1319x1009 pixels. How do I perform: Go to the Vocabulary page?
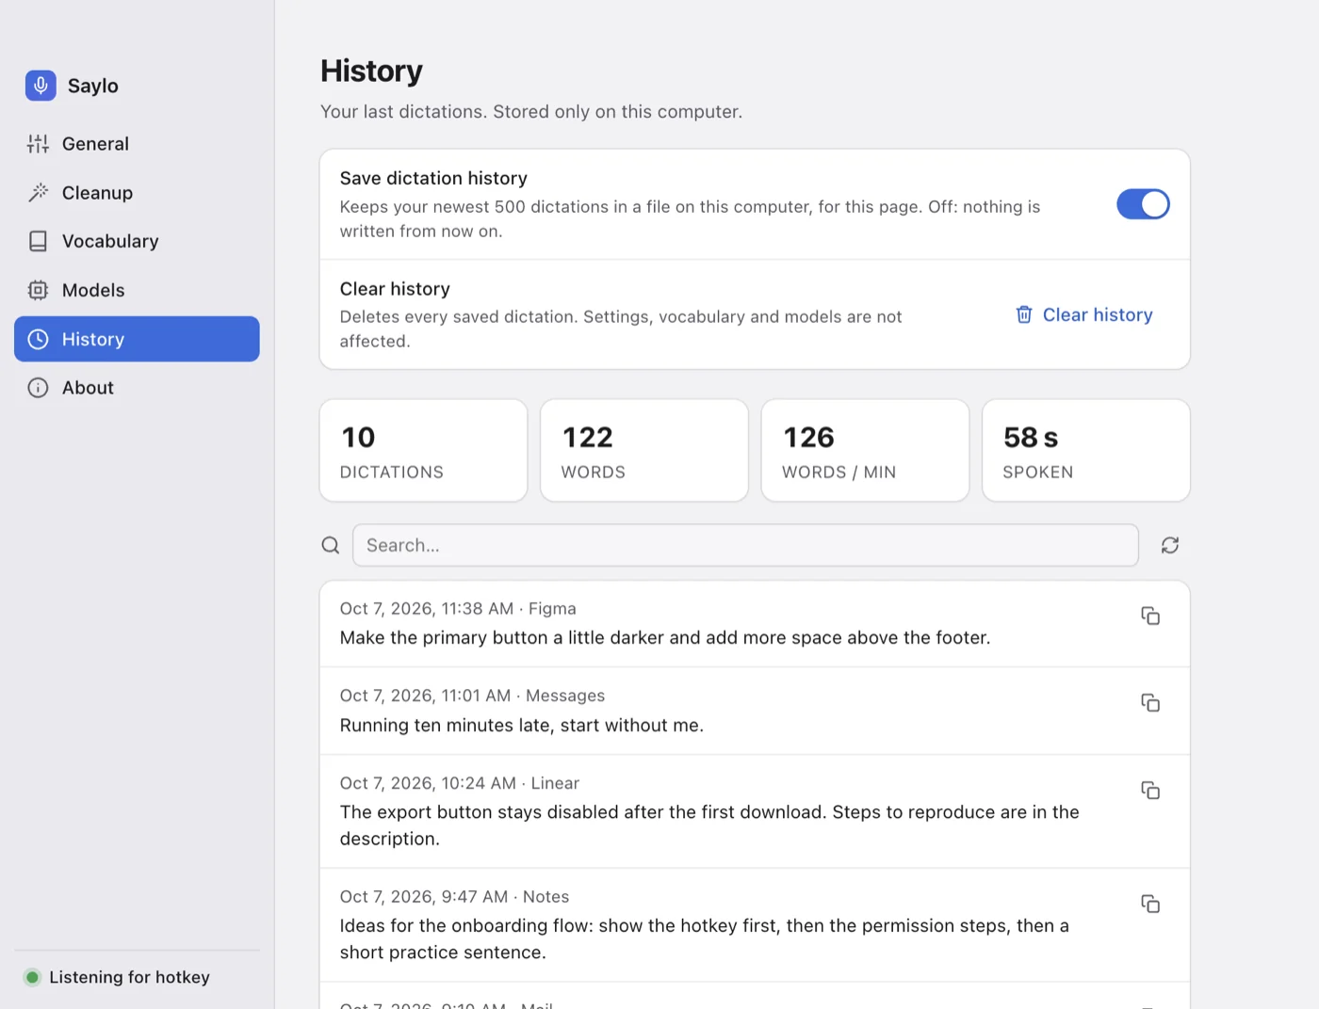pos(137,242)
